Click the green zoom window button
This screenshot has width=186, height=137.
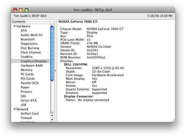click(27, 10)
